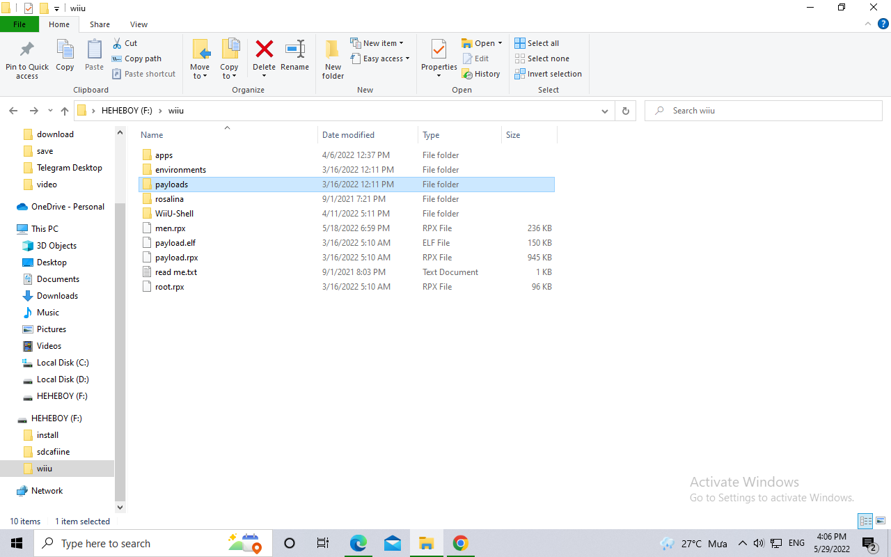This screenshot has width=891, height=557.
Task: Copy path of selected item
Action: click(x=137, y=58)
